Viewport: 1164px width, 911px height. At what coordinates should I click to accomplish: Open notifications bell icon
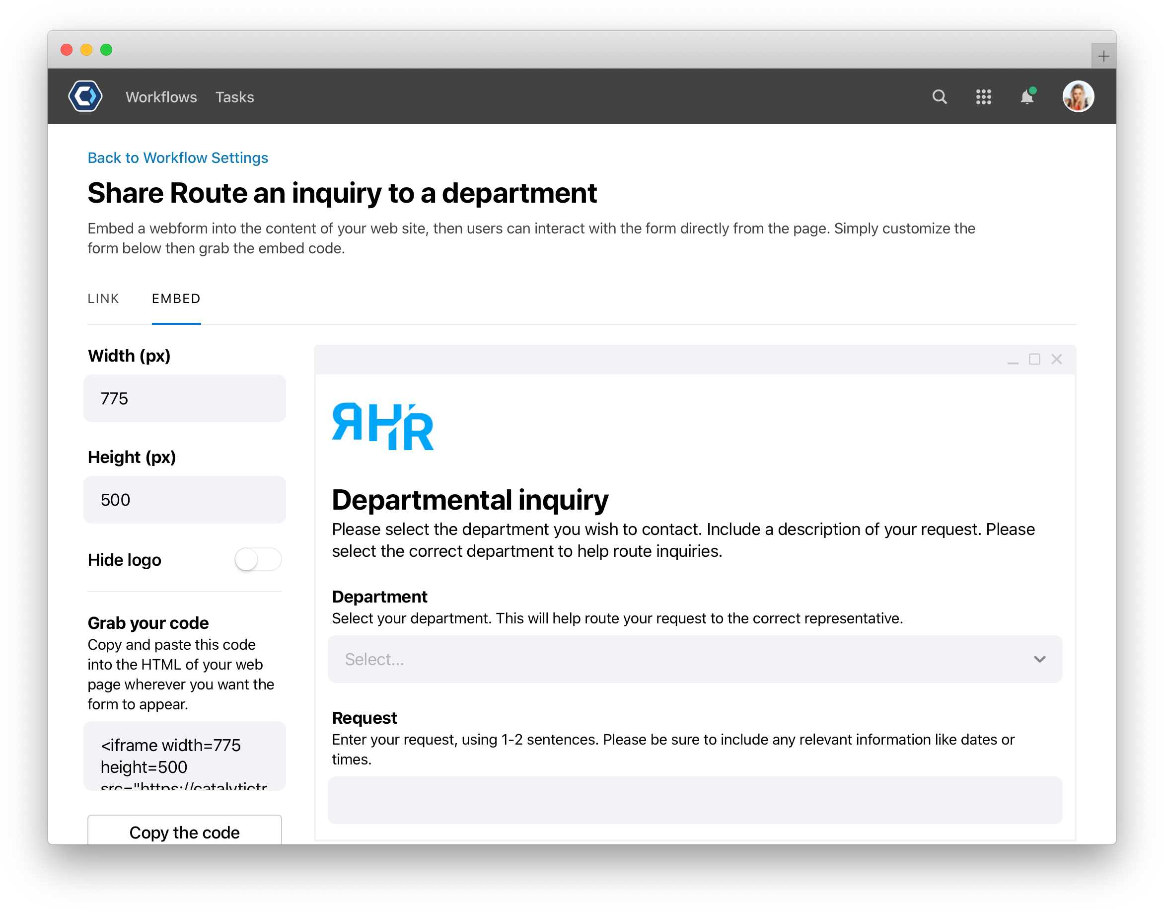(x=1027, y=96)
